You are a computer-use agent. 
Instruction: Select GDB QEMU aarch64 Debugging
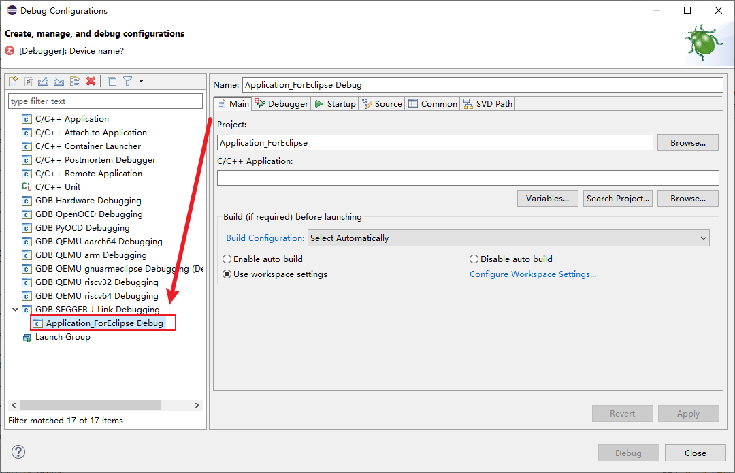click(99, 242)
